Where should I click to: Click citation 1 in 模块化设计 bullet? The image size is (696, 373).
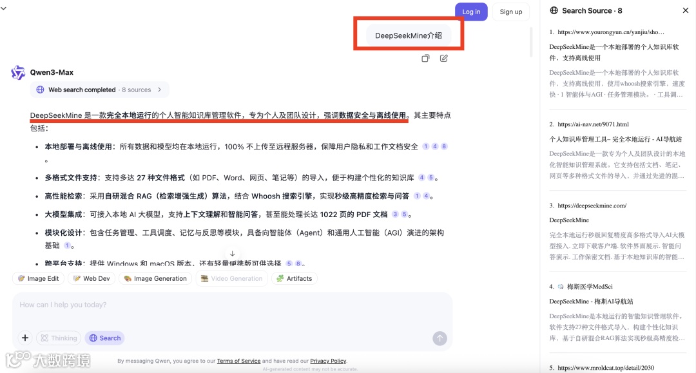(x=67, y=245)
